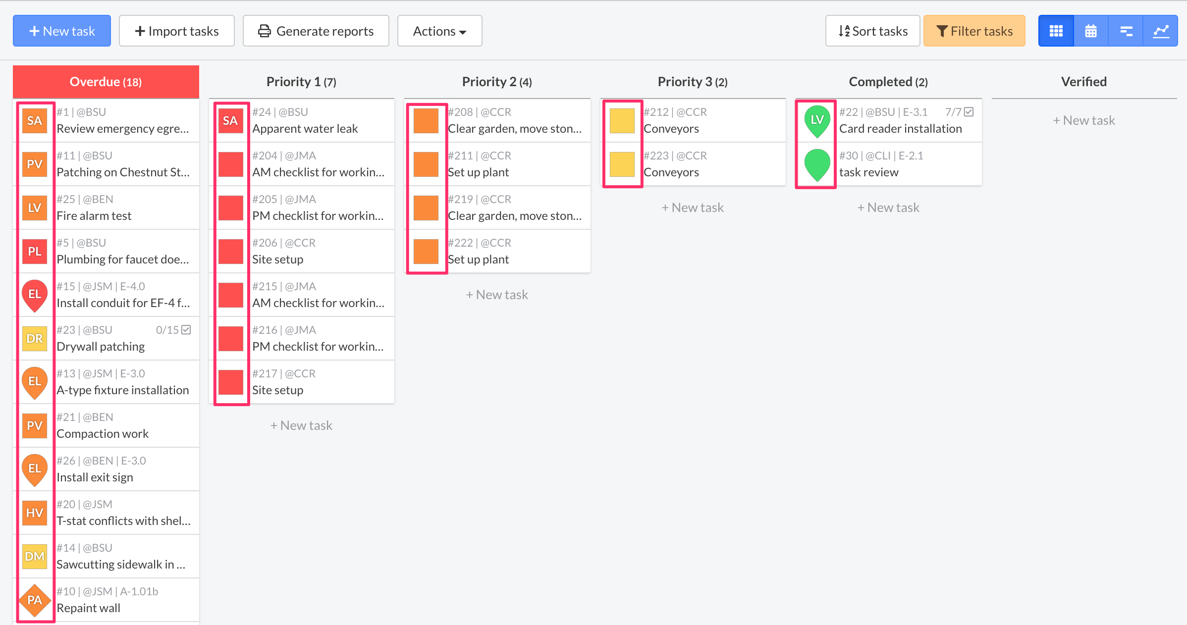
Task: Open the calendar view icon
Action: [x=1090, y=31]
